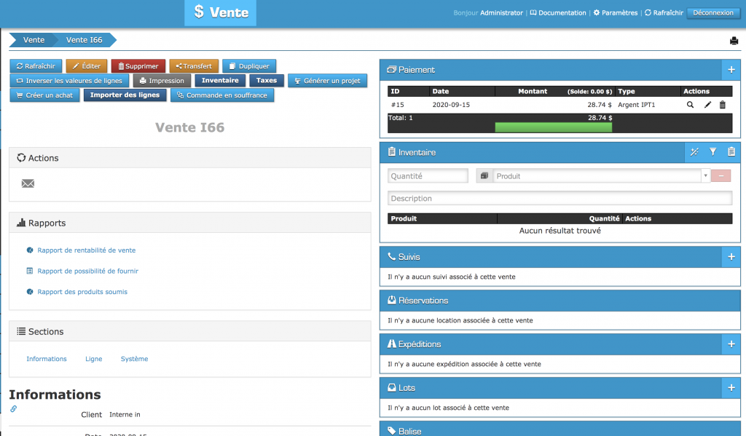View payment #15 with magnifier icon
The image size is (746, 436).
tap(691, 105)
